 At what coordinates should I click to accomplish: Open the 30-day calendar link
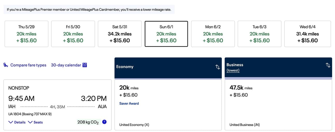[x=66, y=65]
